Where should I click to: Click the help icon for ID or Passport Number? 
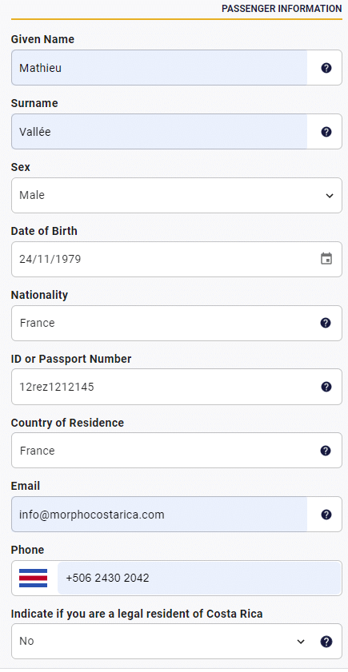pos(326,387)
